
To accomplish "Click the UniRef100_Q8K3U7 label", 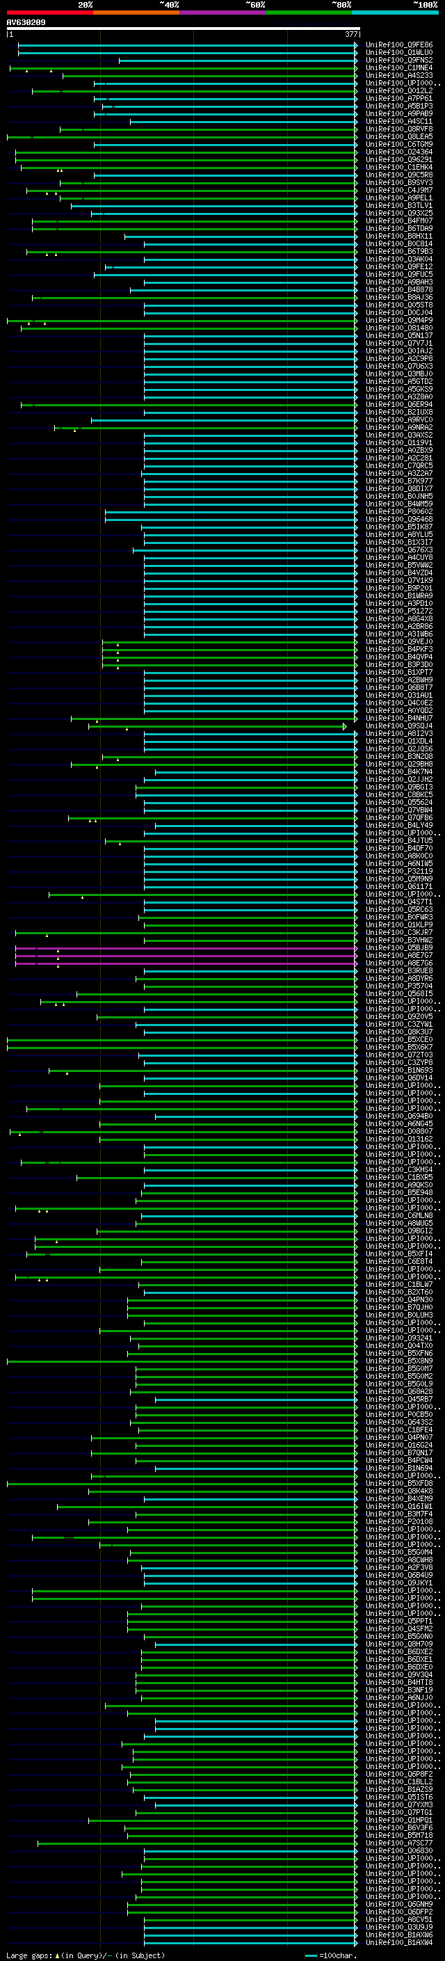I will coord(398,1032).
